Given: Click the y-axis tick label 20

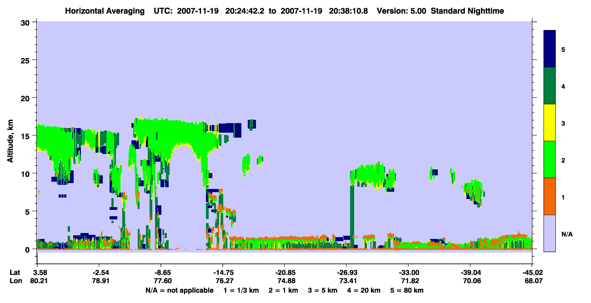Looking at the screenshot, I should [x=26, y=98].
